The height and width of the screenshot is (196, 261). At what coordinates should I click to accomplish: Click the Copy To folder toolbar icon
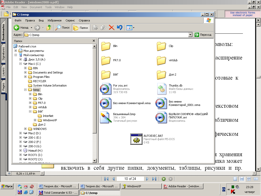click(x=103, y=28)
